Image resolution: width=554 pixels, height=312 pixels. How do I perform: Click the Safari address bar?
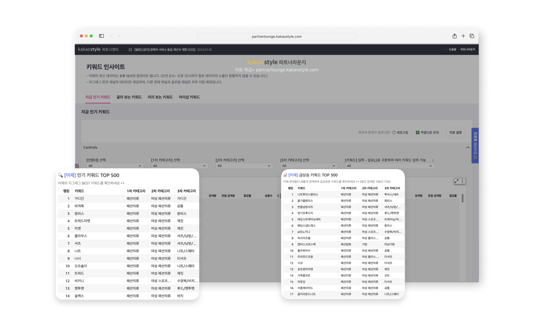[276, 36]
